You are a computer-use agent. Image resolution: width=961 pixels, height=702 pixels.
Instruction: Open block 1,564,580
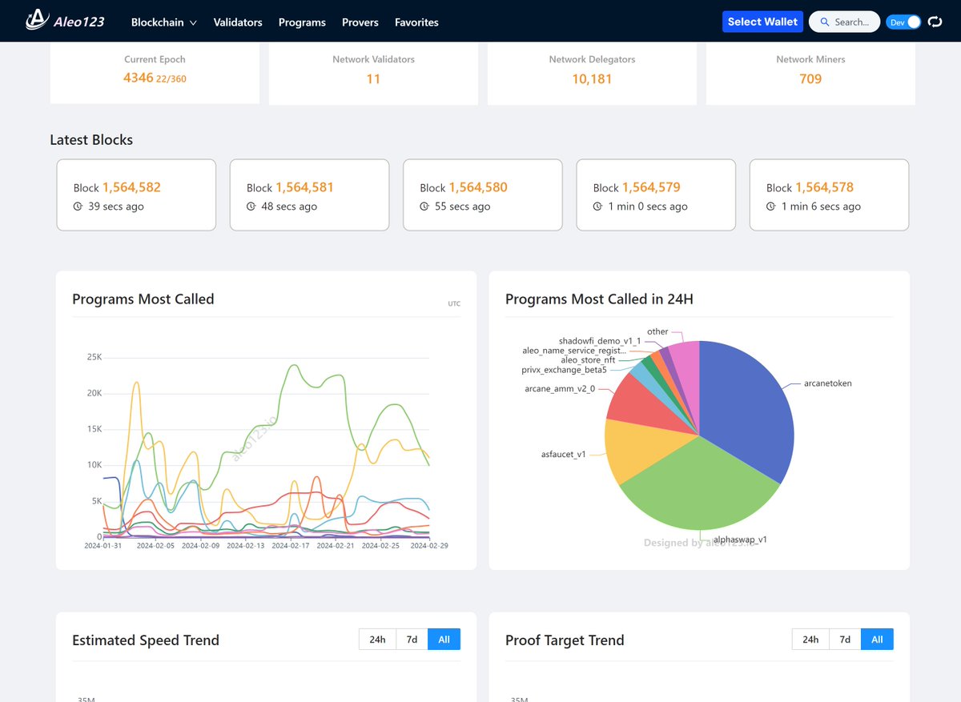(478, 187)
